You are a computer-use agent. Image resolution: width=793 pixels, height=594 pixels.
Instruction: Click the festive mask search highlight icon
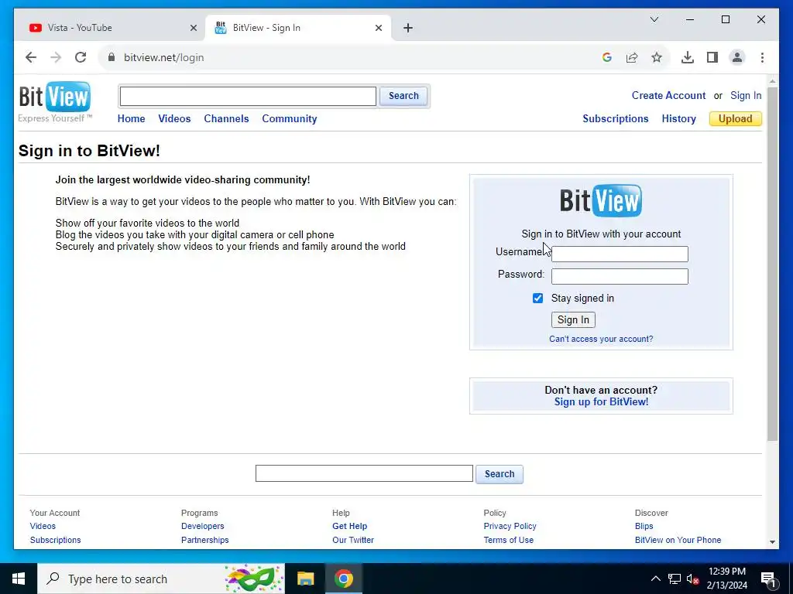click(253, 579)
